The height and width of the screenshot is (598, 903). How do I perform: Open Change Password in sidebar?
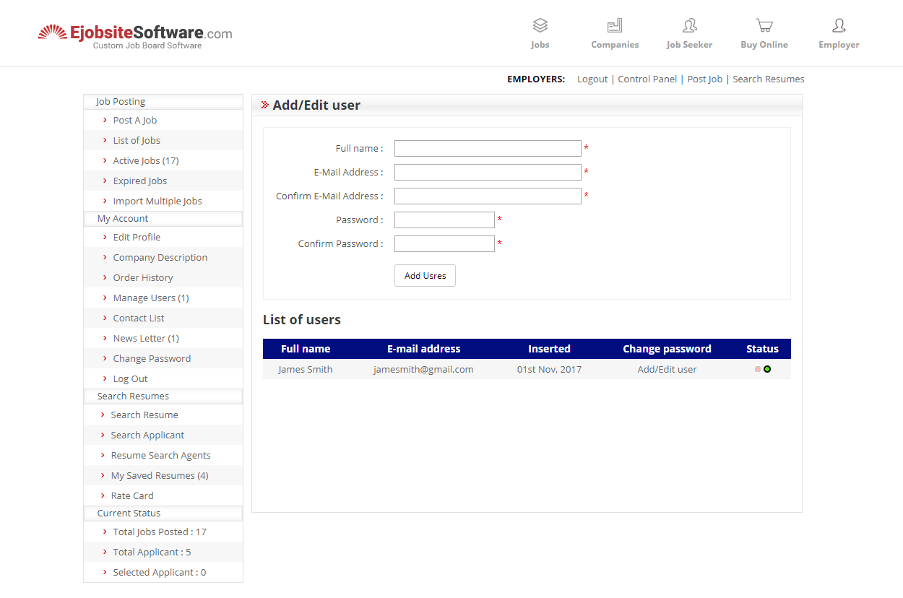(x=152, y=359)
